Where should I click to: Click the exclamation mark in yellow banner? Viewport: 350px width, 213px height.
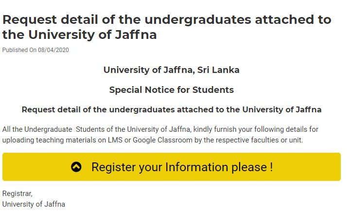point(271,167)
